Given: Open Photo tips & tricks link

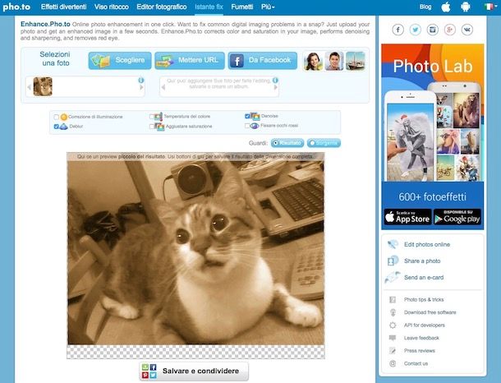Looking at the screenshot, I should click(424, 299).
